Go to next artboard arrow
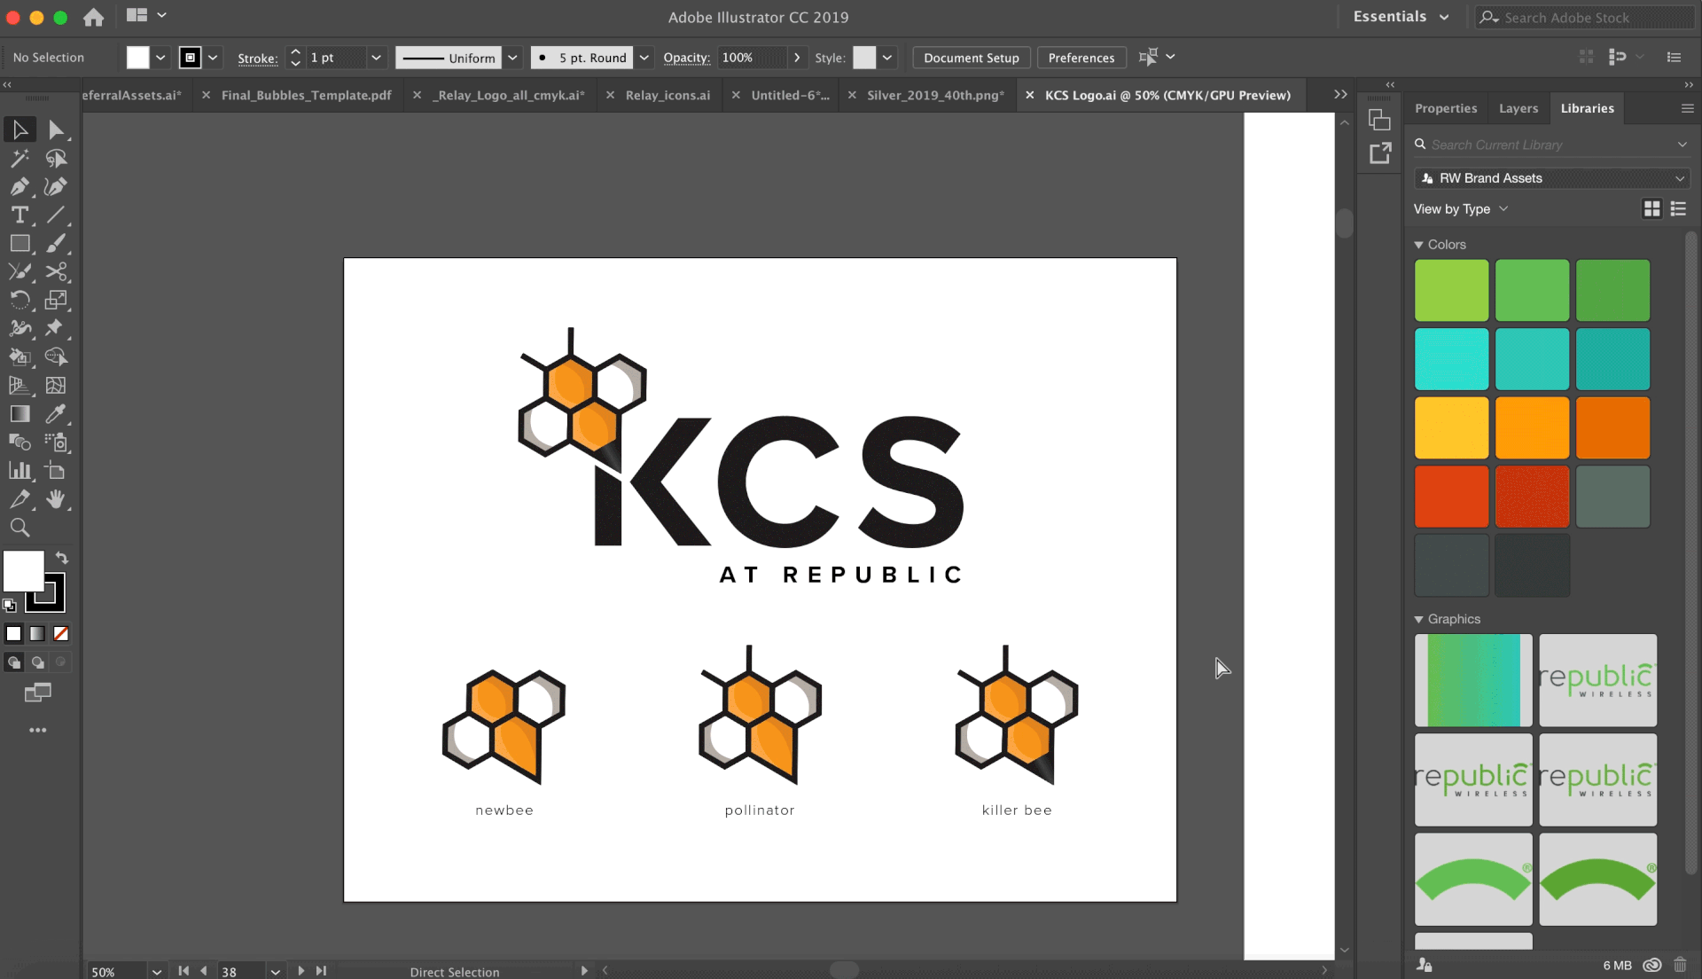Viewport: 1702px width, 979px height. tap(301, 971)
